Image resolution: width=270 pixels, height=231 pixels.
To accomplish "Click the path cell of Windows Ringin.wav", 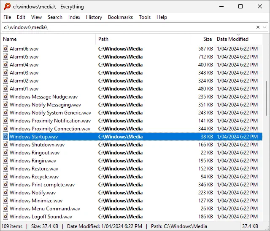I will tap(120, 161).
